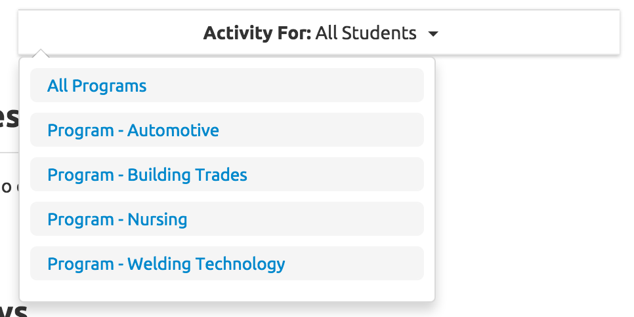Click the All Students text
This screenshot has height=317, width=634.
366,33
